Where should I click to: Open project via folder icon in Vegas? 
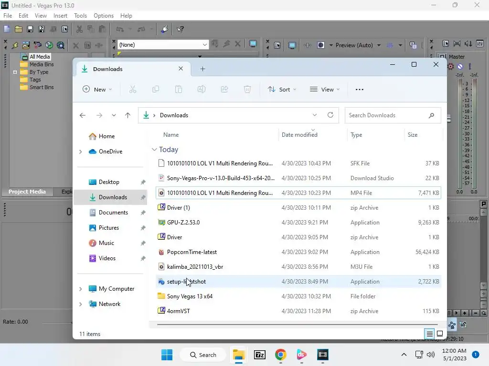tap(19, 29)
